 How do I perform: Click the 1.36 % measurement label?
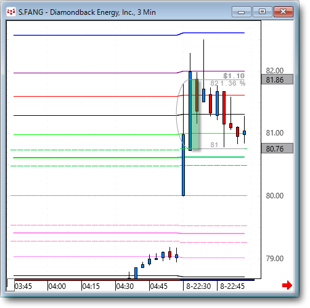click(x=233, y=83)
